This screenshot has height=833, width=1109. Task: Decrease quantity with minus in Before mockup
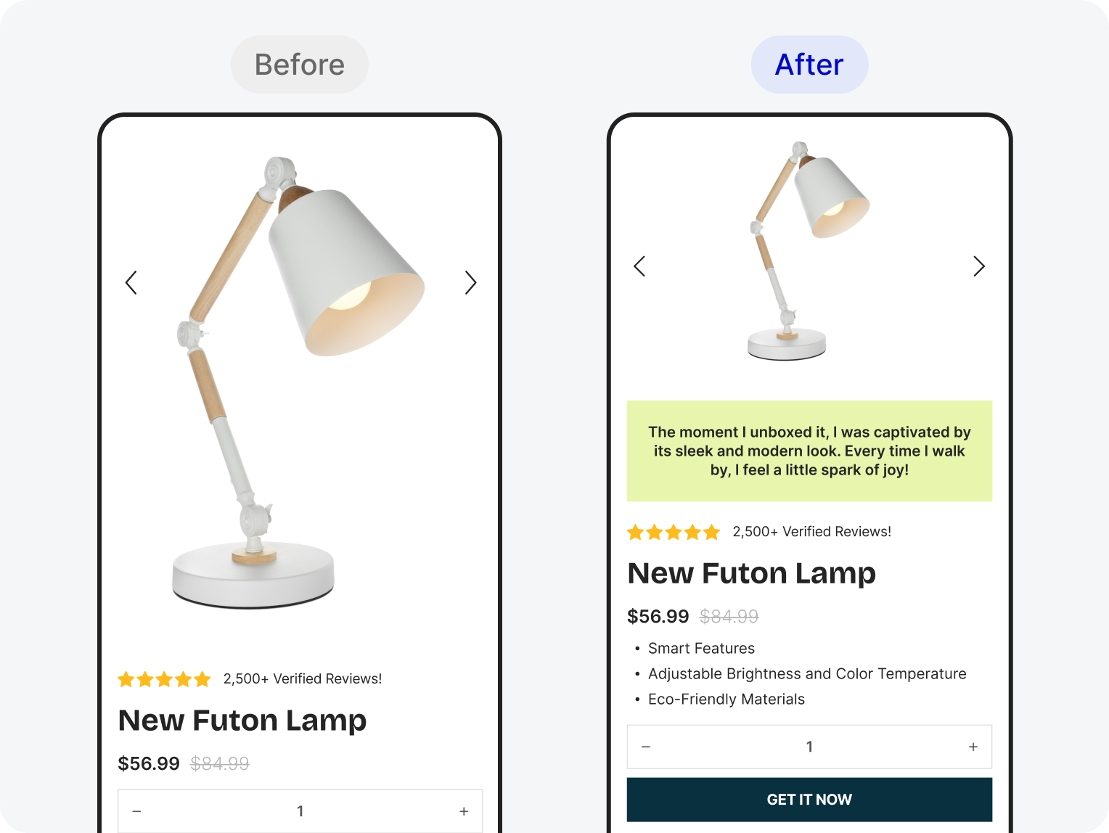click(136, 811)
